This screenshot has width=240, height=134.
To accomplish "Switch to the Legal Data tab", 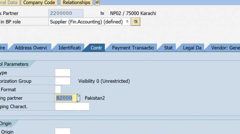I will tap(192, 48).
